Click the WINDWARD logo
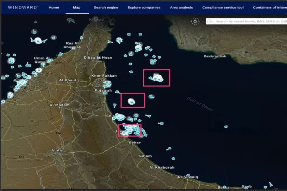Viewport: 287px width, 191px height. pyautogui.click(x=23, y=7)
